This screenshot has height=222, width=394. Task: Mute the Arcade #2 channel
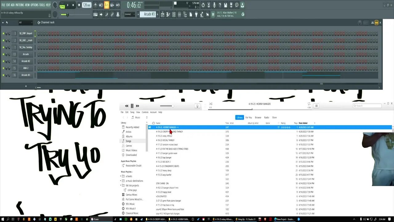[3, 61]
